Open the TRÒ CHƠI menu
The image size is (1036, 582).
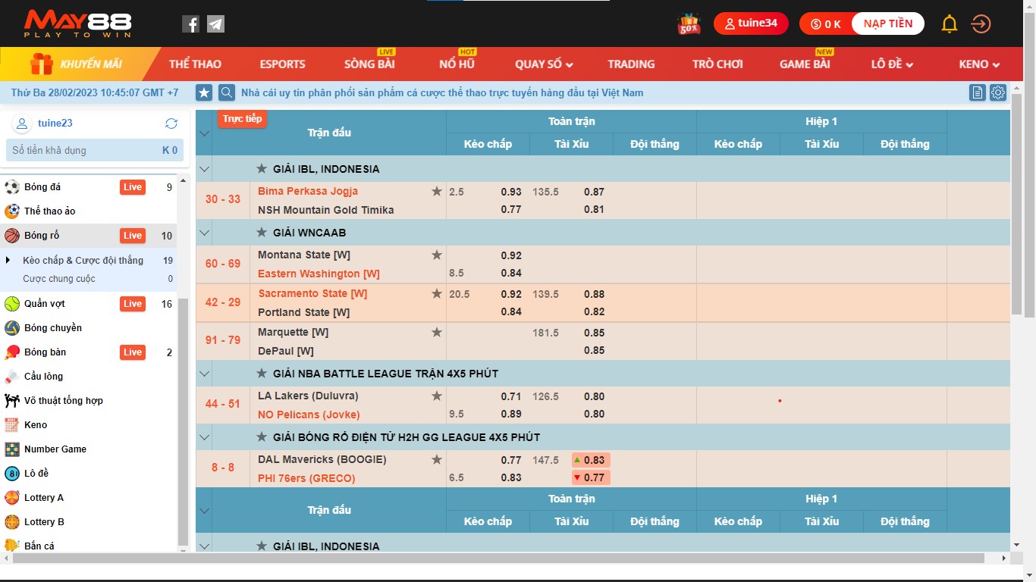[x=717, y=64]
